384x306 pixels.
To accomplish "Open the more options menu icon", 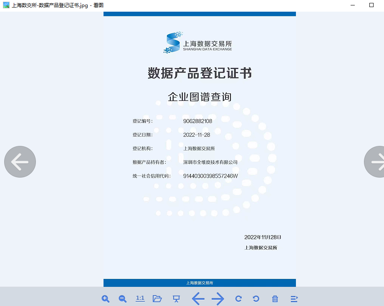I will click(294, 298).
